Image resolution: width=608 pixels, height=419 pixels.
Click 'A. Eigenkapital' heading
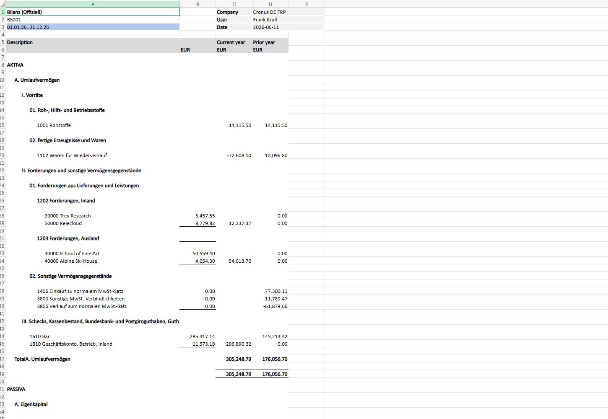(31, 404)
